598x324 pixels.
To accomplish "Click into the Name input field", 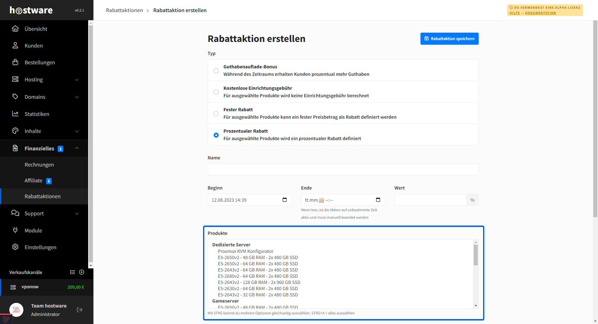I will 343,170.
